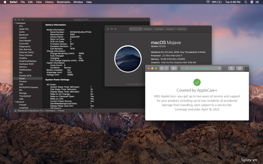Open the Edit menu

click(x=30, y=2)
